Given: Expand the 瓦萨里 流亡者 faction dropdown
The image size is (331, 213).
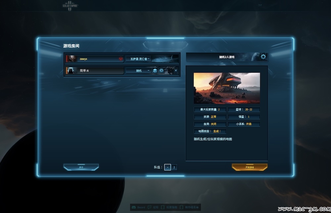Looking at the screenshot, I should coord(139,59).
